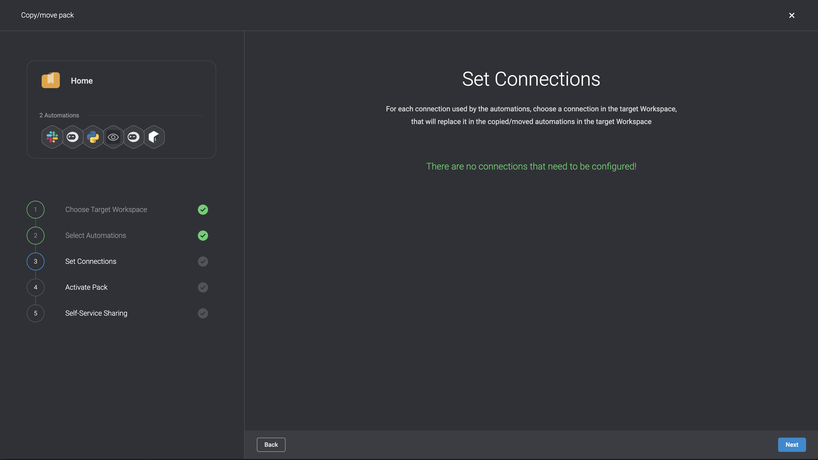Click gray checkmark beside Self-Service Sharing
Screen dimensions: 818x460
[x=203, y=313]
